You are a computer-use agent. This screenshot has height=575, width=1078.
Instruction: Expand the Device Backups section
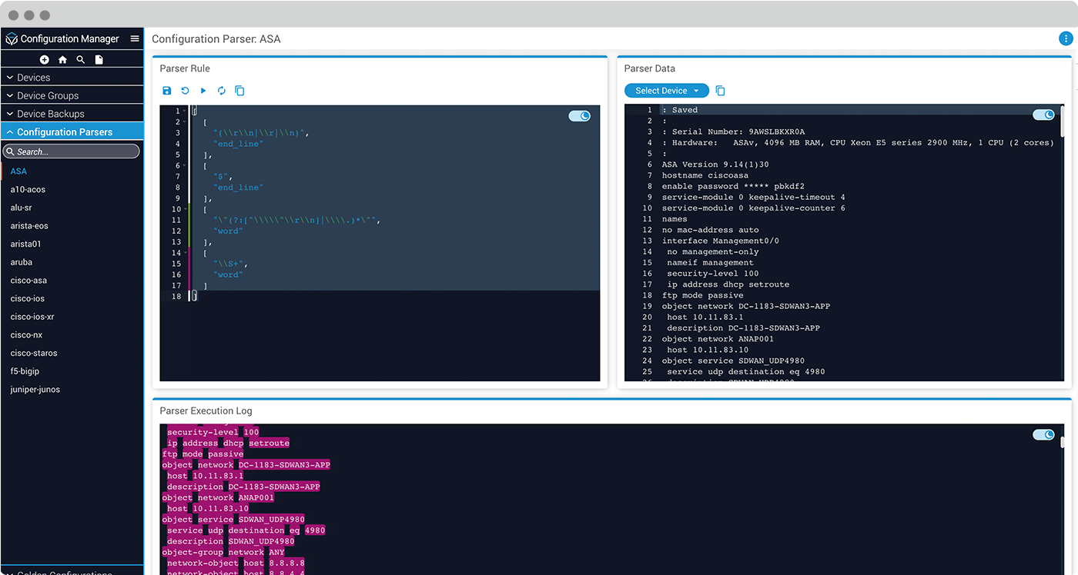click(x=72, y=114)
